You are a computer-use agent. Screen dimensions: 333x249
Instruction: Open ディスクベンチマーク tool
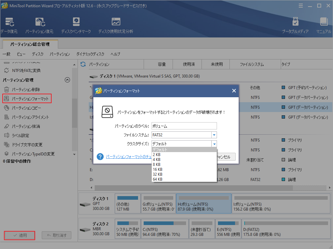76,26
